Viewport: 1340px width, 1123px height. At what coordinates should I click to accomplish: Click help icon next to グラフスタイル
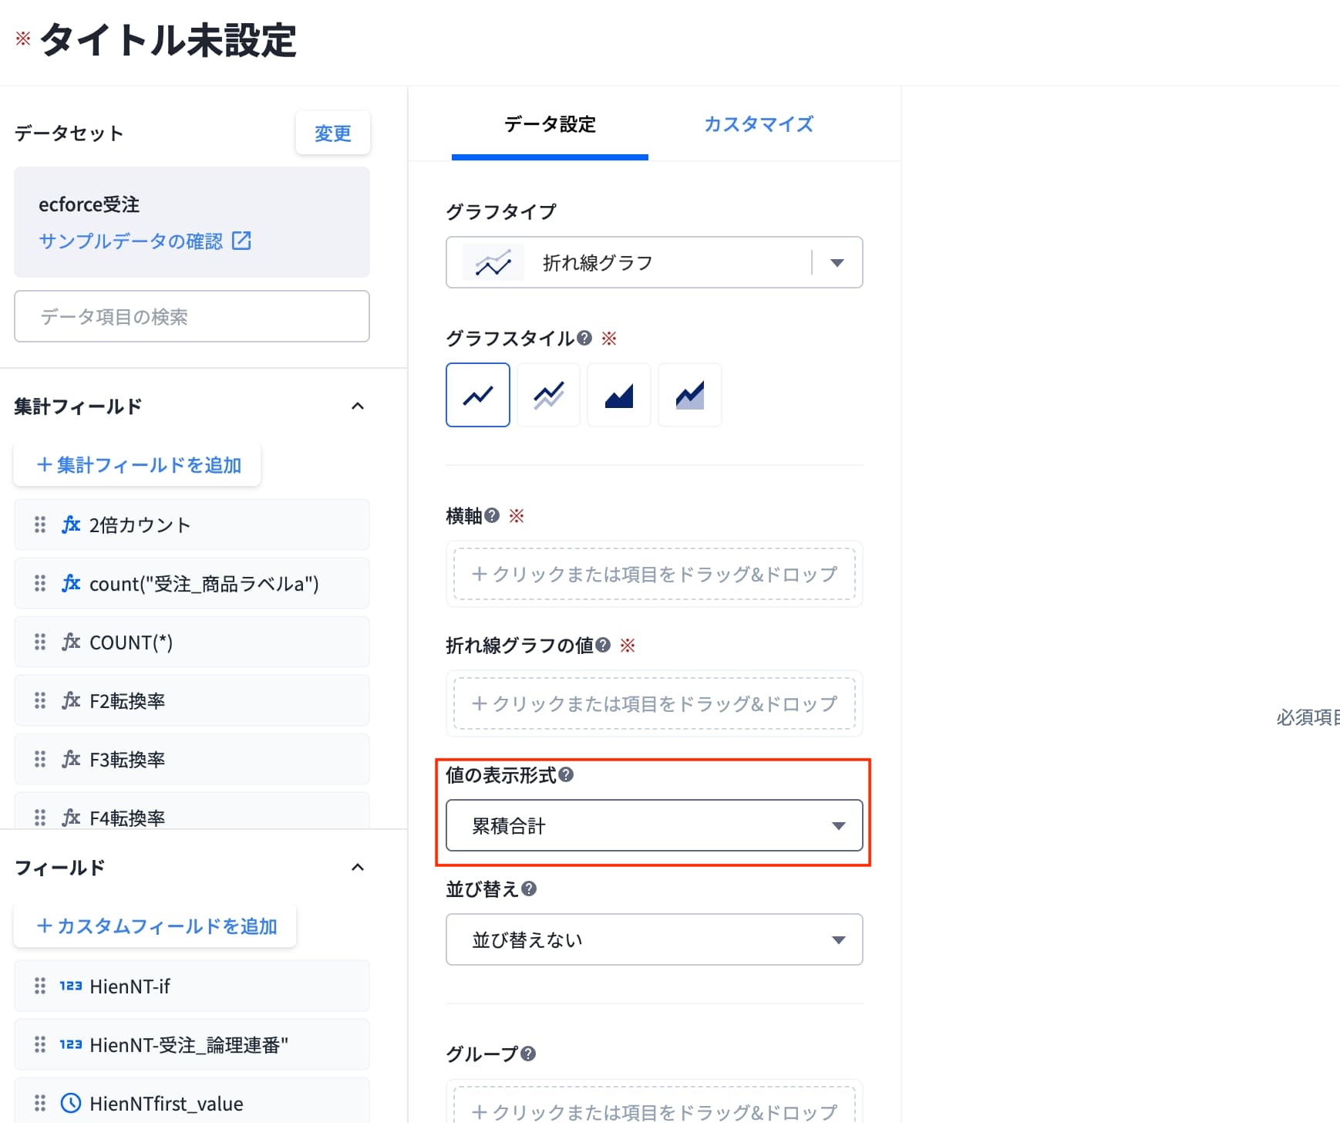584,338
